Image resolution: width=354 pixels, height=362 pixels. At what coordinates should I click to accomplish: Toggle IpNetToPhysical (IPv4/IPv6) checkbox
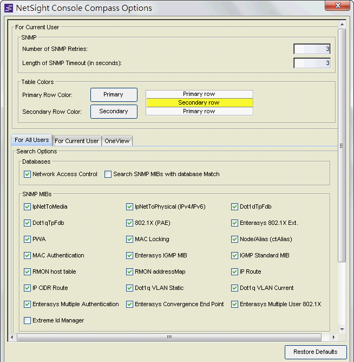(x=129, y=206)
